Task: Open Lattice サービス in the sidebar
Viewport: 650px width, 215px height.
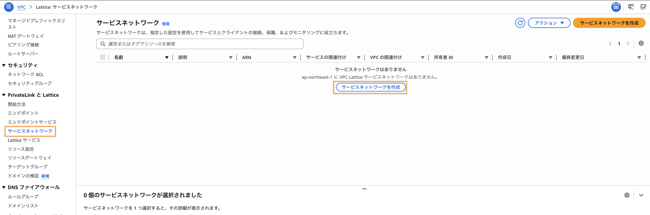Action: (x=24, y=140)
